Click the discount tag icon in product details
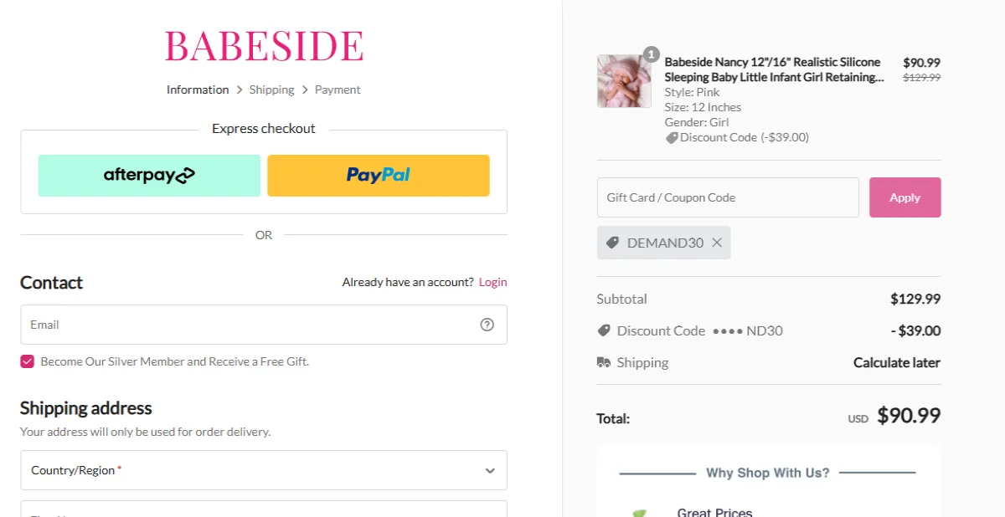Viewport: 1005px width, 517px height. tap(673, 137)
